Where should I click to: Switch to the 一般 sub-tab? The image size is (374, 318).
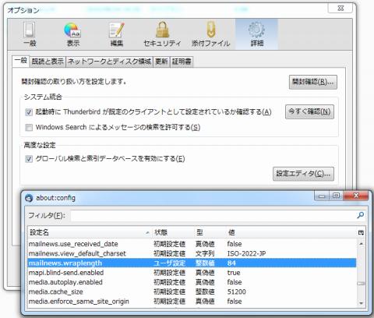21,61
